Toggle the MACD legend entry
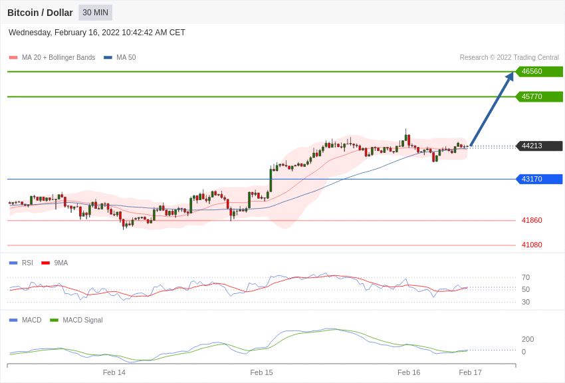The image size is (565, 383). [25, 320]
